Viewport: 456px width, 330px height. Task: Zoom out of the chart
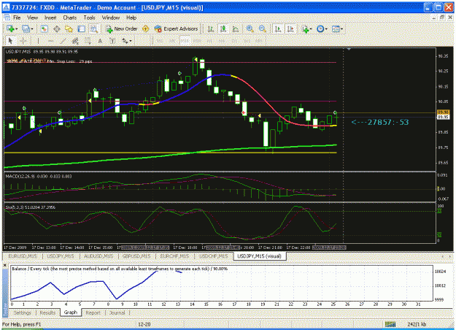[263, 28]
